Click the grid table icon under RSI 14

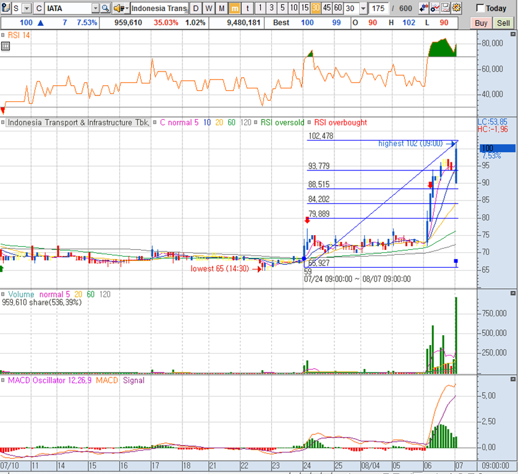click(6, 46)
